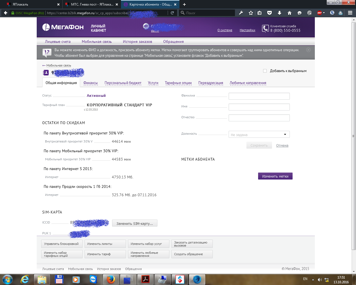
Task: Click volume icon in system tray
Action: pos(320,279)
